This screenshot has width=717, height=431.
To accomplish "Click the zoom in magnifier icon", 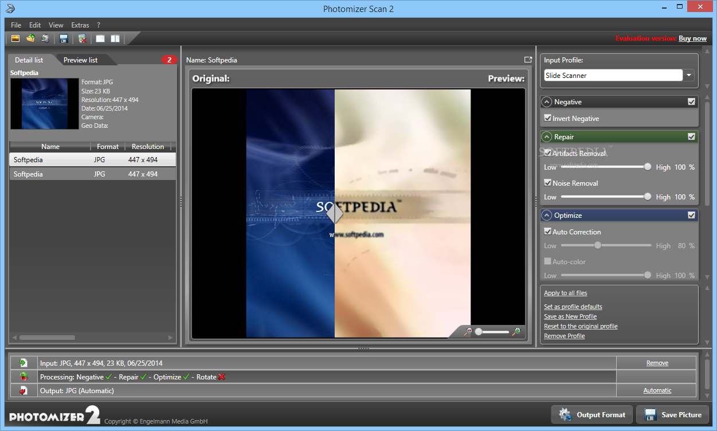I will 516,332.
